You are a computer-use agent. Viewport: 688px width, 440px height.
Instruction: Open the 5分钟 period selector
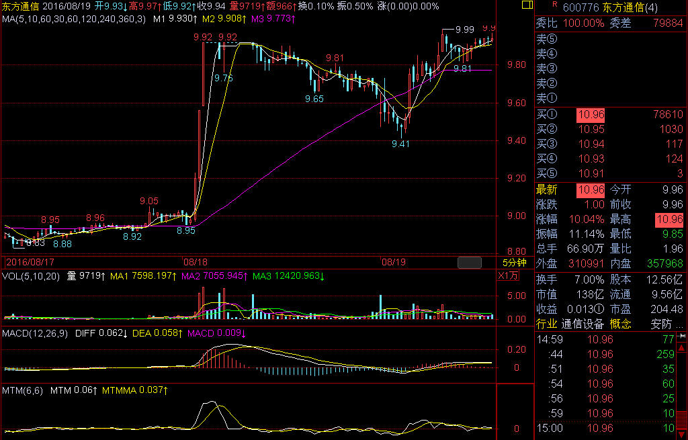coord(513,262)
